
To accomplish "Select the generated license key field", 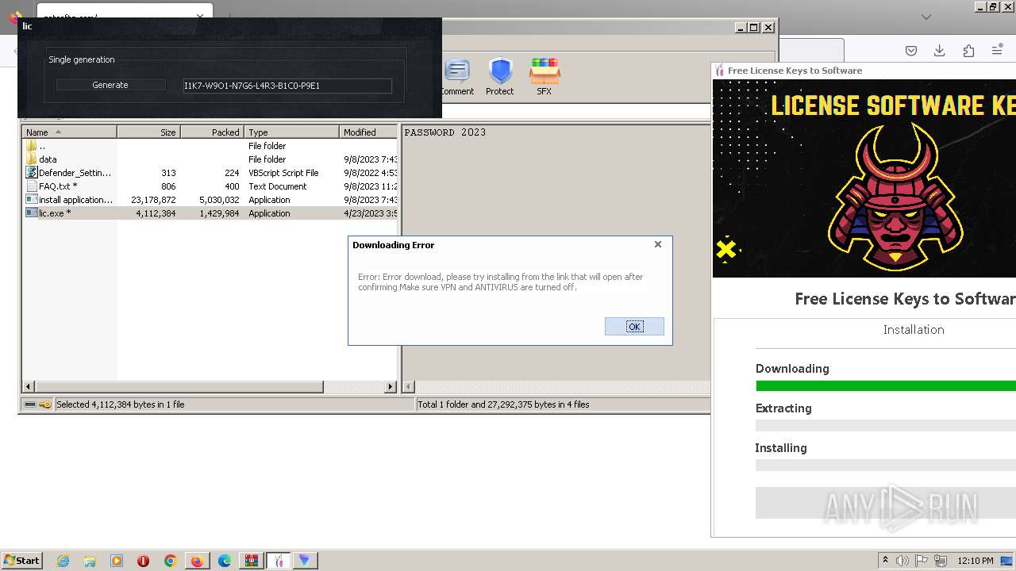I will click(287, 86).
